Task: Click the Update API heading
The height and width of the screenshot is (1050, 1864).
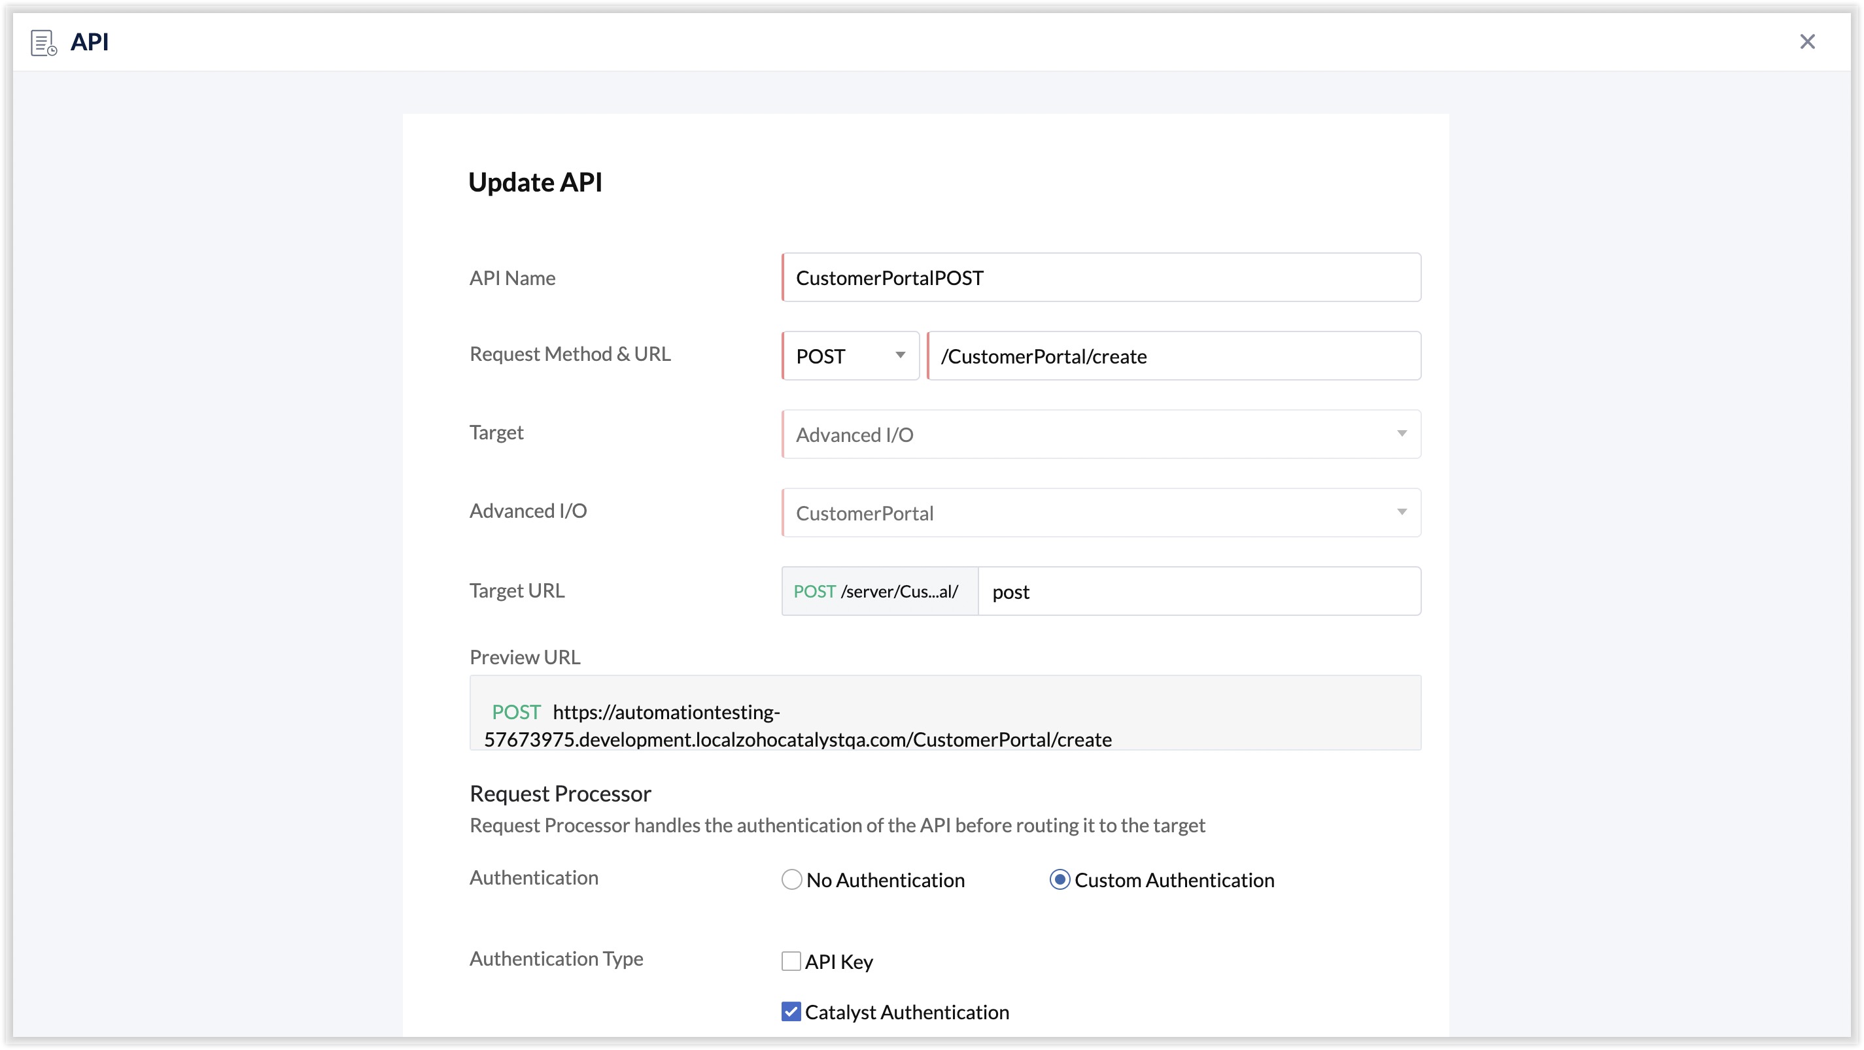Action: 535,182
